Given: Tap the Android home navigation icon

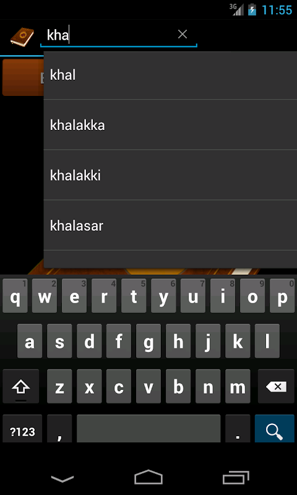Looking at the screenshot, I should click(x=148, y=477).
